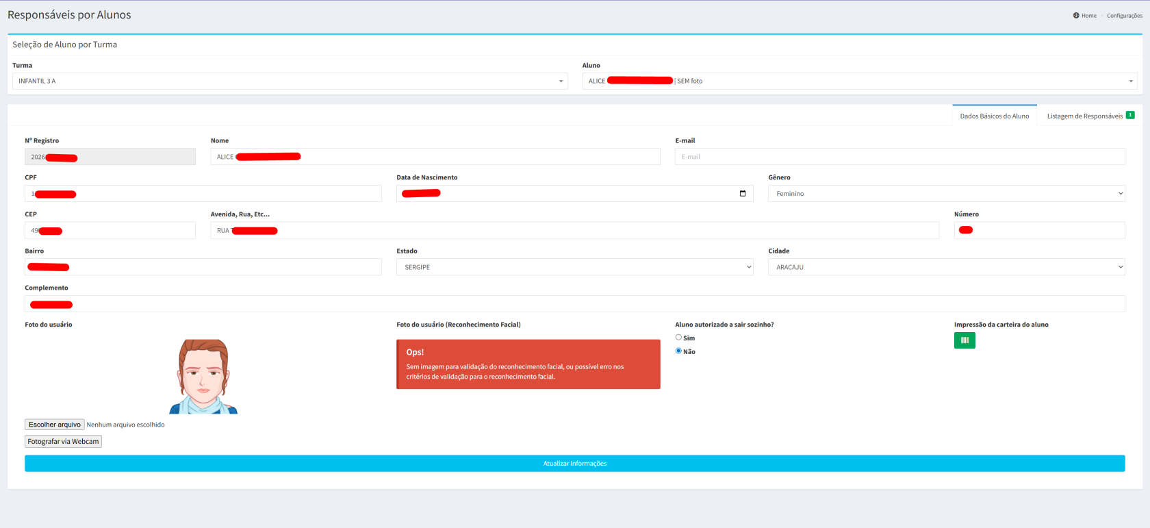
Task: Click the Ops! facial recognition error alert
Action: click(x=528, y=364)
